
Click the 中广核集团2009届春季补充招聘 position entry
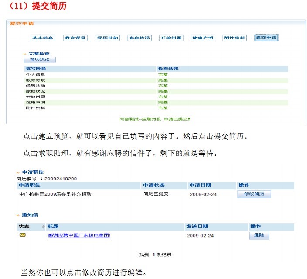click(x=55, y=194)
